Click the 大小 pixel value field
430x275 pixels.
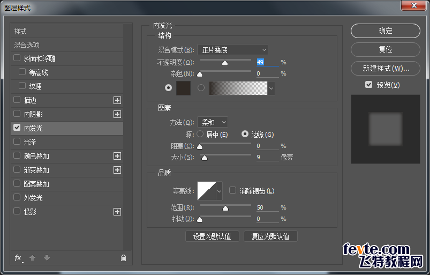[267, 157]
